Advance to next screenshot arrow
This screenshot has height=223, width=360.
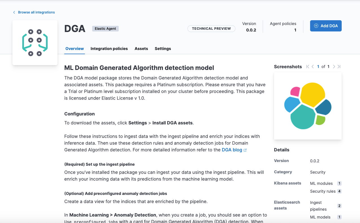[334, 67]
